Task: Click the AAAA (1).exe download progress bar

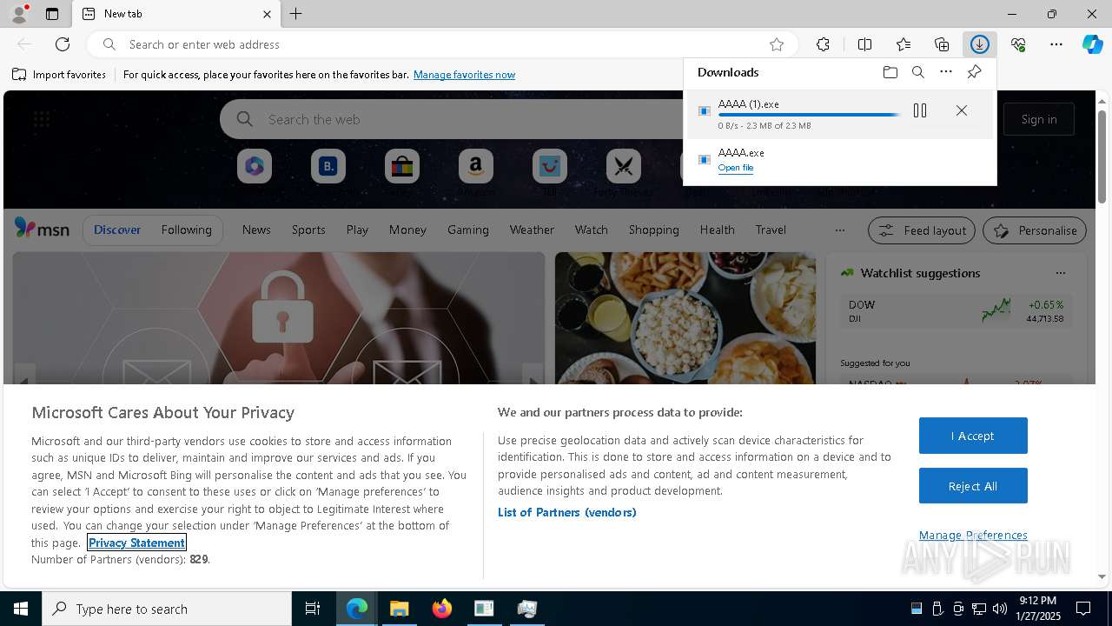Action: pyautogui.click(x=810, y=115)
